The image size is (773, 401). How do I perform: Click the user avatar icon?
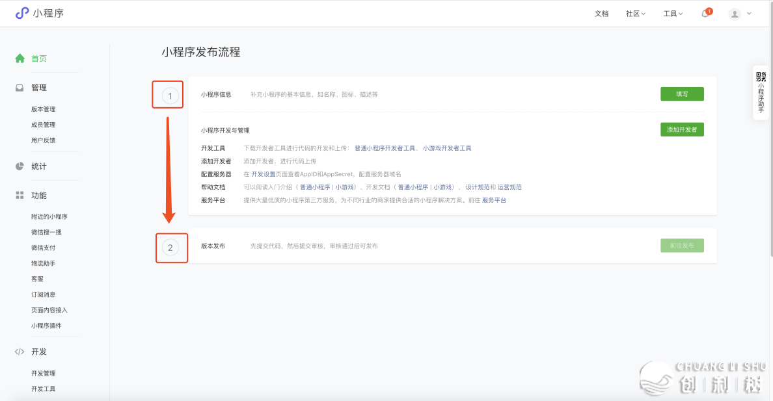735,14
